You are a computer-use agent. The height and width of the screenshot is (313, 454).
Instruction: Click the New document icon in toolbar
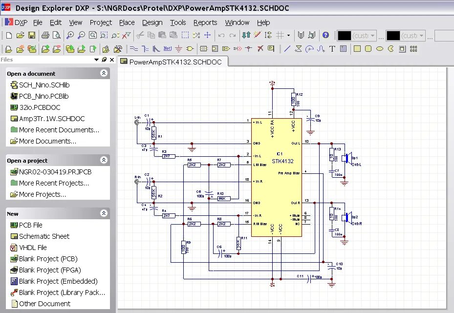click(x=9, y=35)
